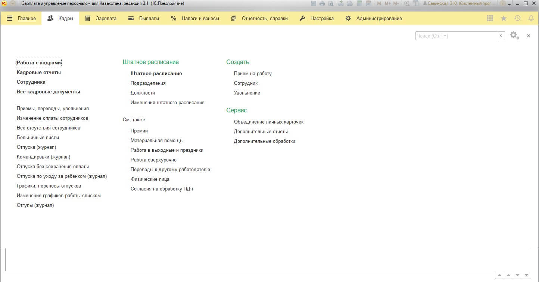Screen dimensions: 539x282
Task: Open Favorites star icon
Action: click(x=504, y=18)
